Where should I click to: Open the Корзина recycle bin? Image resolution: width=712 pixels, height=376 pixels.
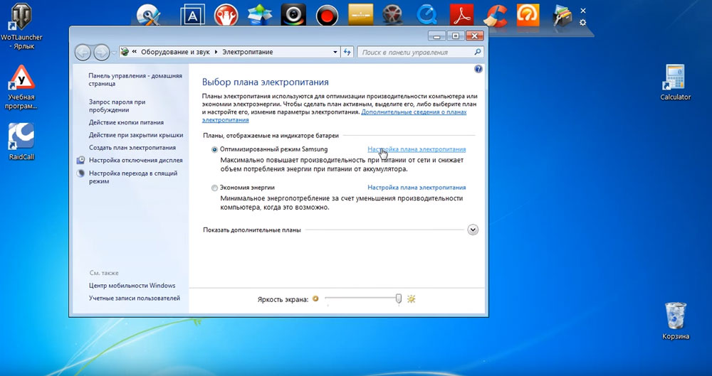676,321
